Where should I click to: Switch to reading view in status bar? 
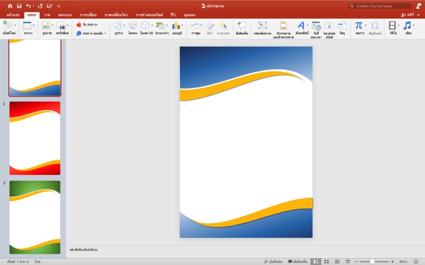[x=337, y=262]
